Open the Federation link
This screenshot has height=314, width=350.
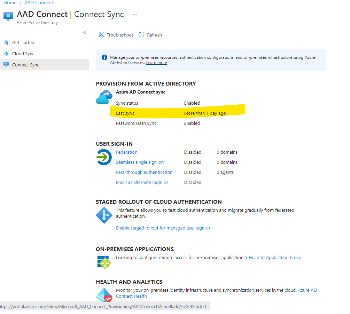click(126, 152)
